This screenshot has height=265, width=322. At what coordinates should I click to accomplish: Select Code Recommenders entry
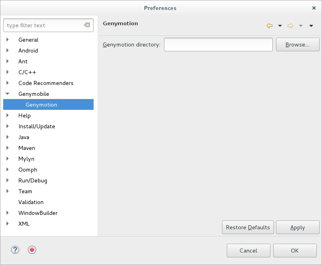(x=46, y=83)
